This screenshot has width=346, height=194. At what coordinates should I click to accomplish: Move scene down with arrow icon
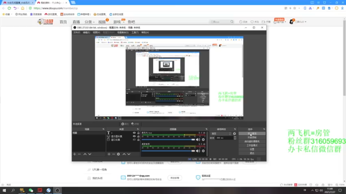tap(90, 154)
